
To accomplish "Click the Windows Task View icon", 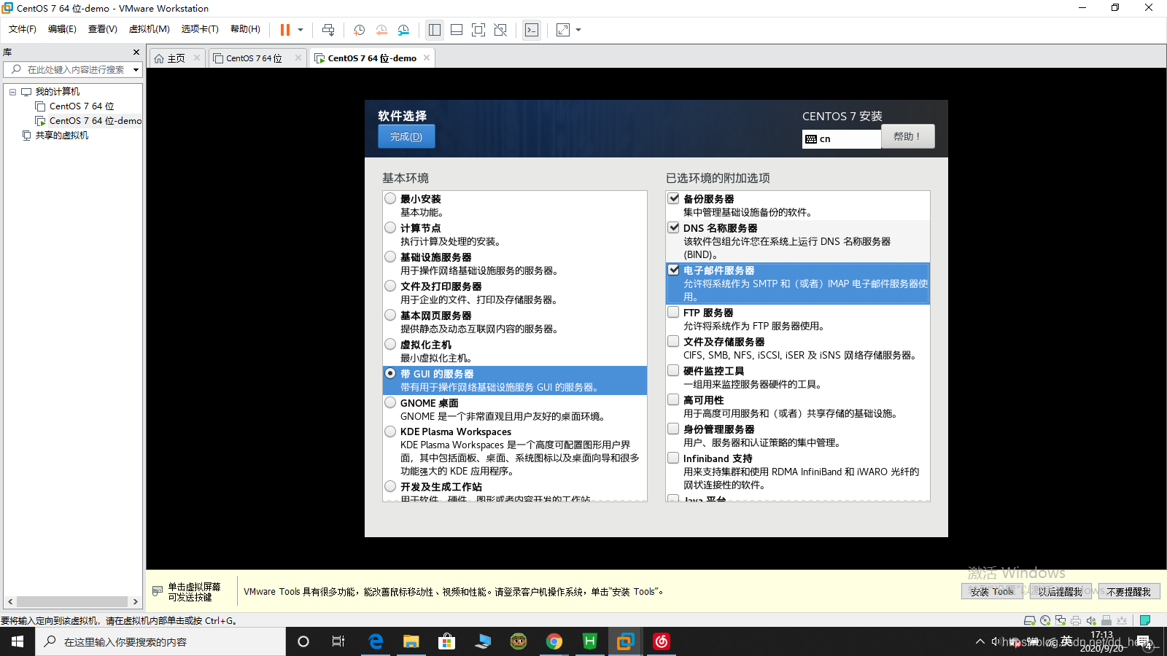I will 338,641.
